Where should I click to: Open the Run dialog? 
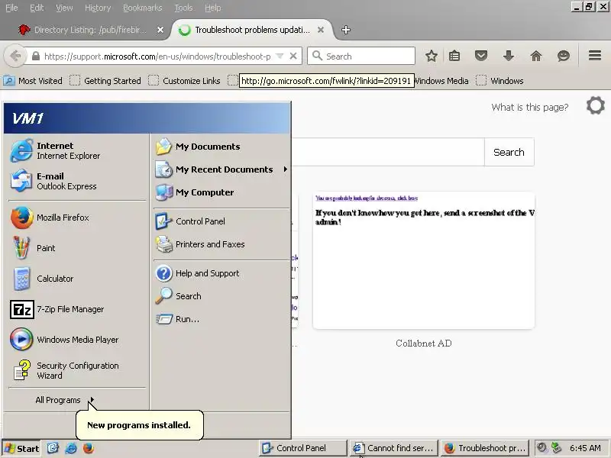(x=221, y=319)
